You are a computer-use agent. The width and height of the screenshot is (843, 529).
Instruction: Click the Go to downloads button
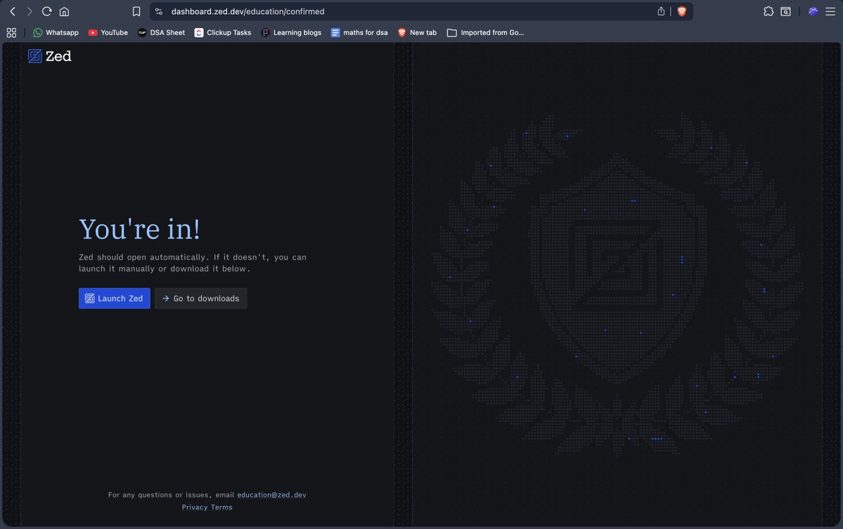pos(200,299)
